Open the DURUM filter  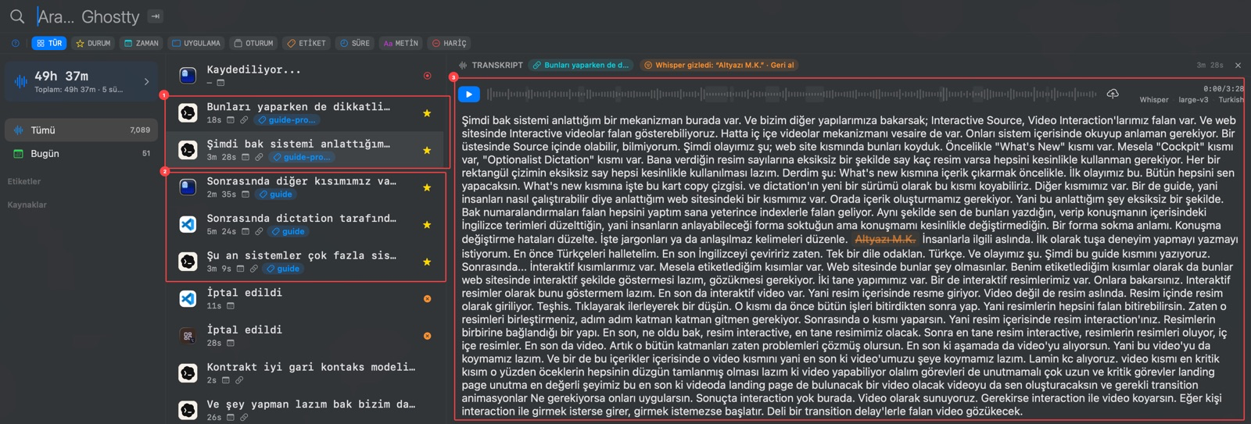93,43
